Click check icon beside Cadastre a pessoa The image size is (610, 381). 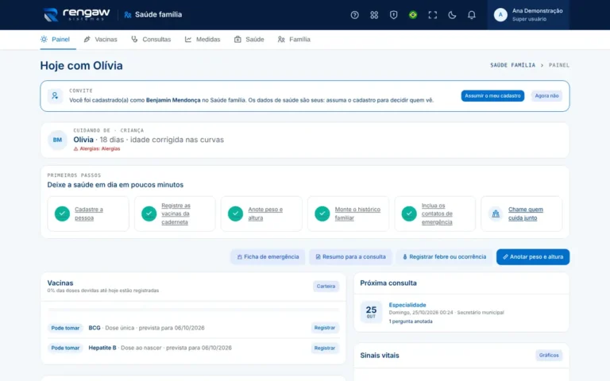(x=62, y=214)
